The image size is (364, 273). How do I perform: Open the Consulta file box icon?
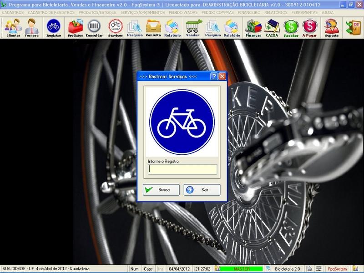pos(153,28)
